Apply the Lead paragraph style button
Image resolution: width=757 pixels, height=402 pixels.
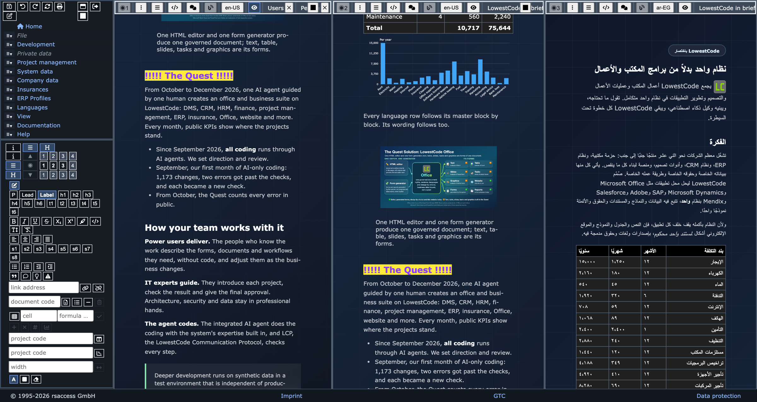[27, 195]
